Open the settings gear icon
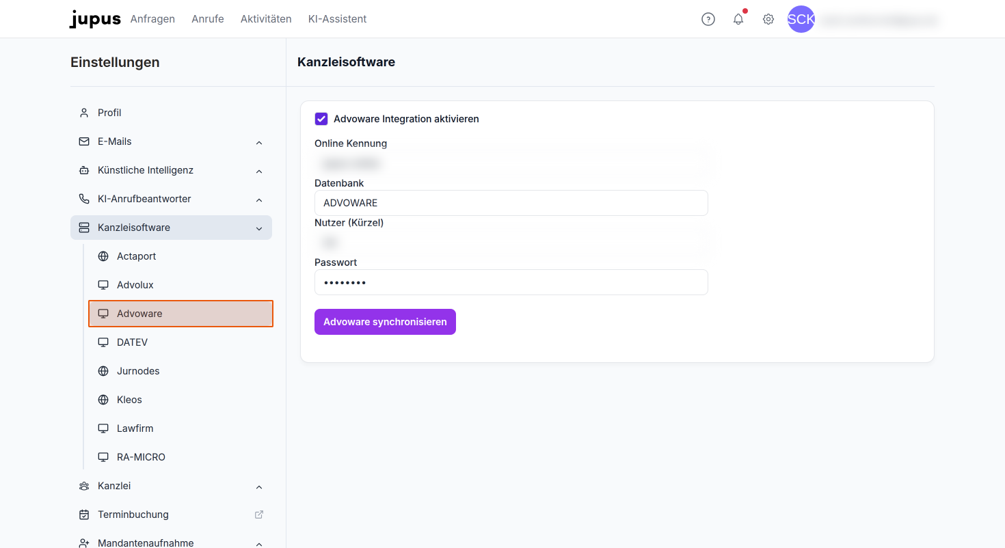The height and width of the screenshot is (548, 1005). [x=768, y=19]
